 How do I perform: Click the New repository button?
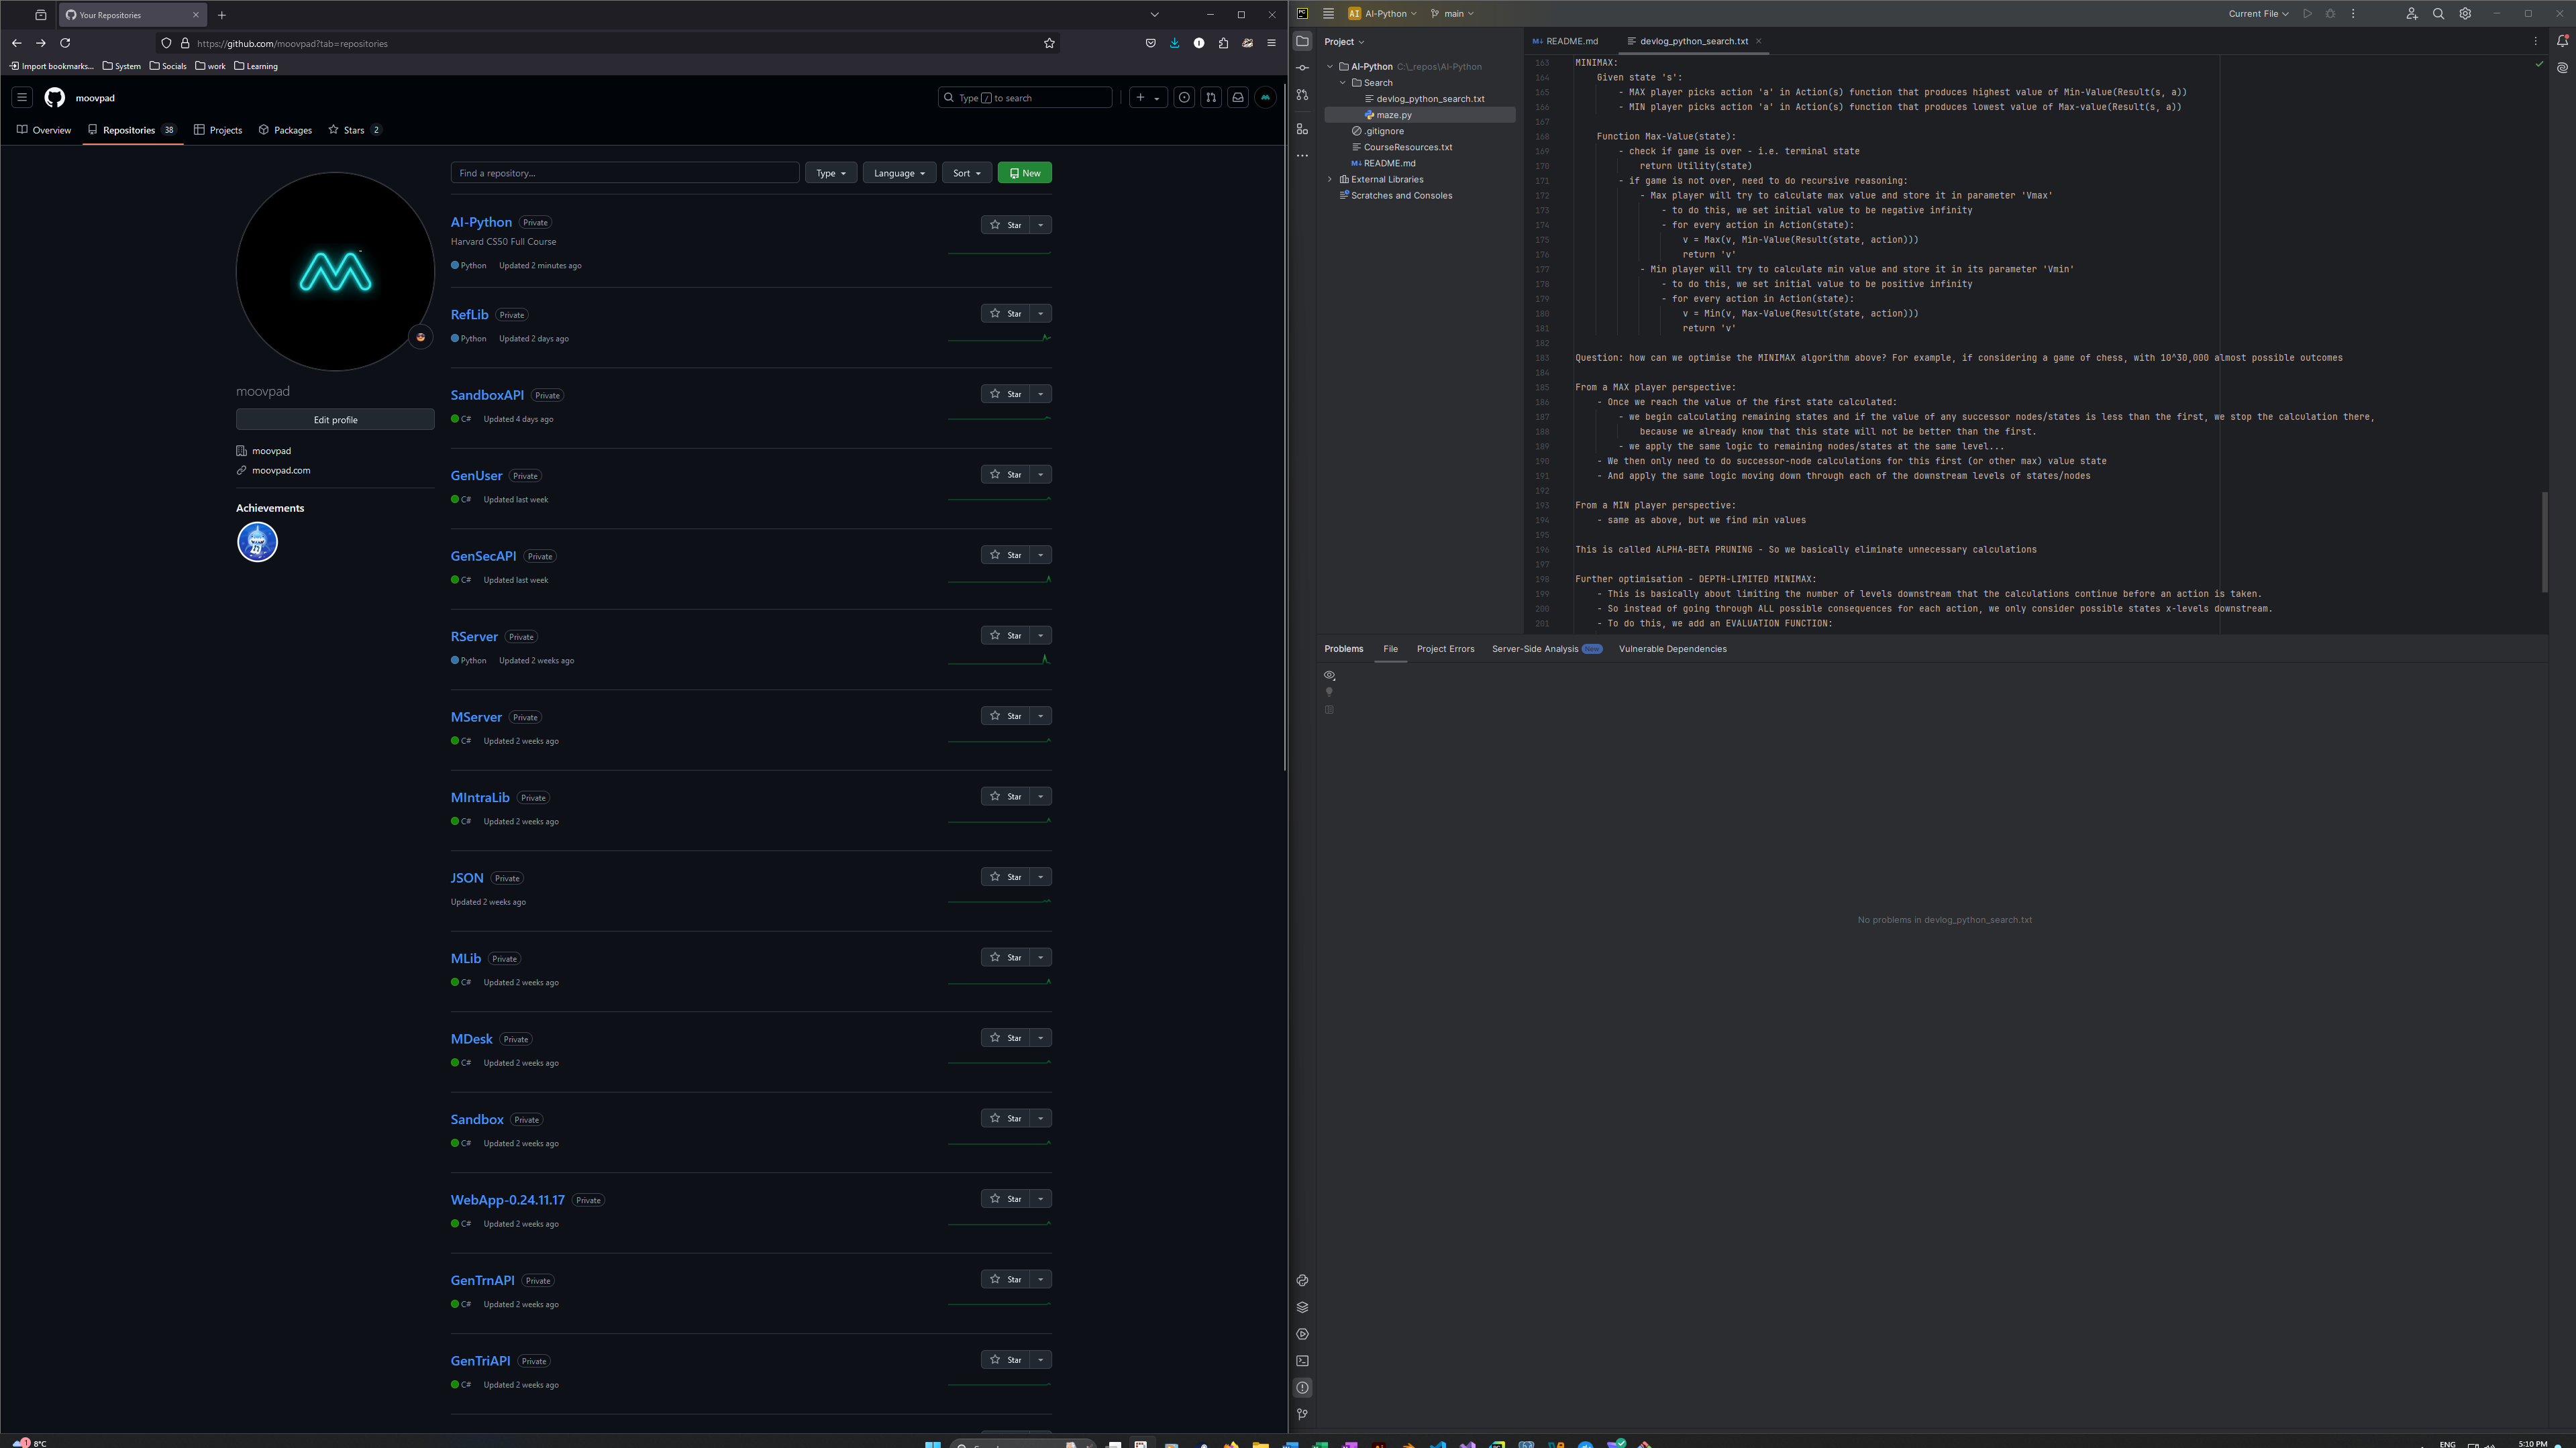pyautogui.click(x=1025, y=172)
